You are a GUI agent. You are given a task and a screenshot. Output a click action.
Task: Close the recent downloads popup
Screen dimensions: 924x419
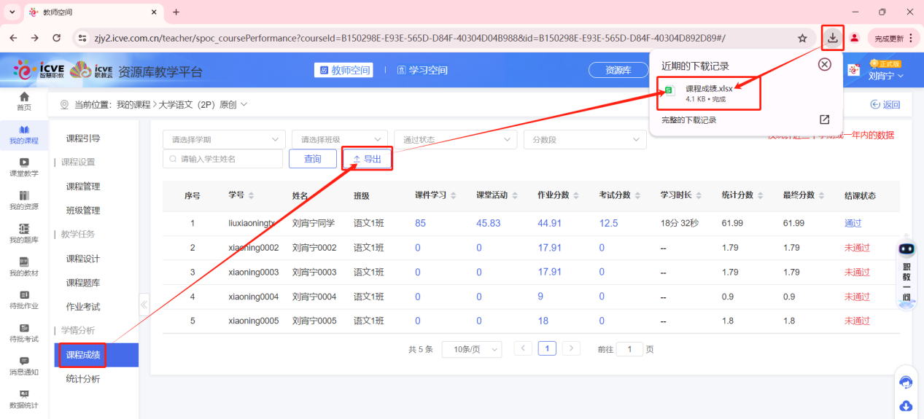824,65
